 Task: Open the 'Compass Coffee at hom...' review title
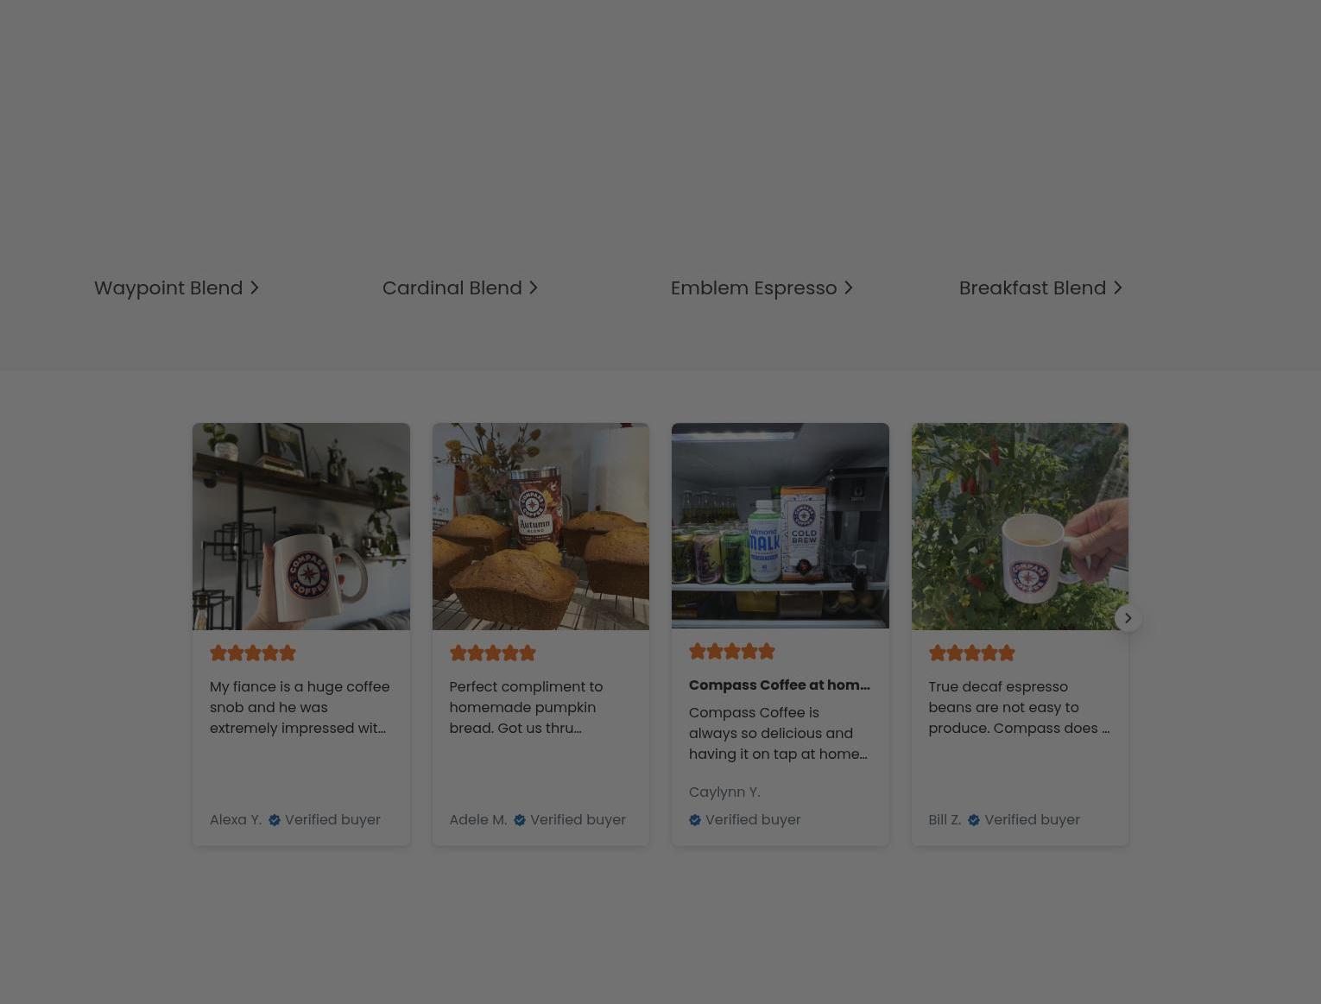(x=780, y=685)
